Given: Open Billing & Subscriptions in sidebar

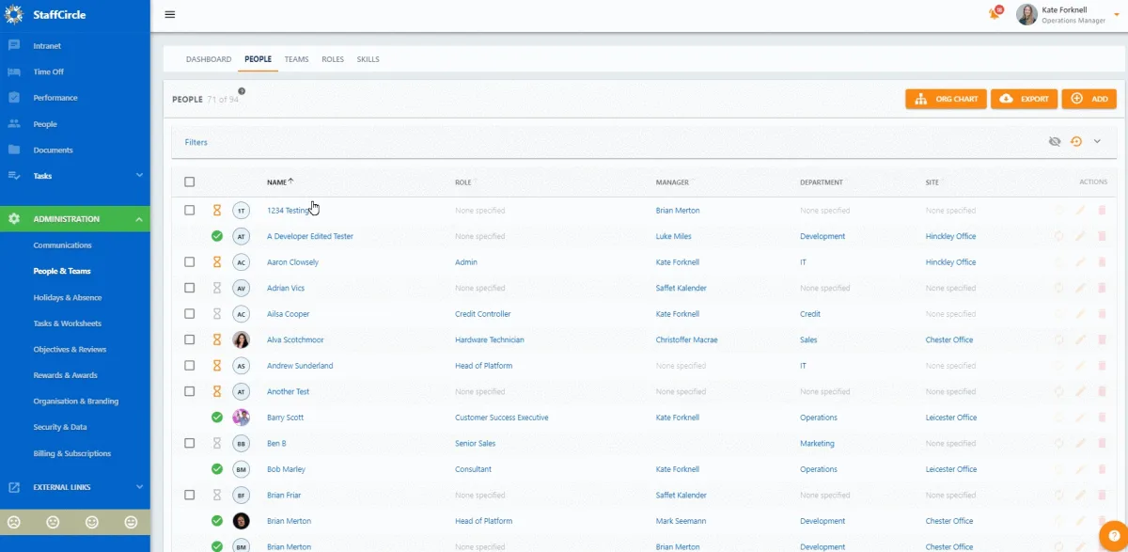Looking at the screenshot, I should (x=72, y=453).
